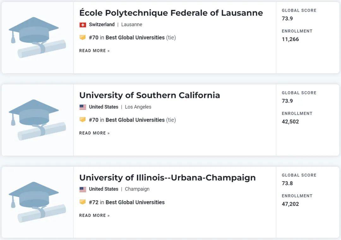Image resolution: width=341 pixels, height=240 pixels.
Task: Click READ MORE under EPFL
Action: pos(94,51)
